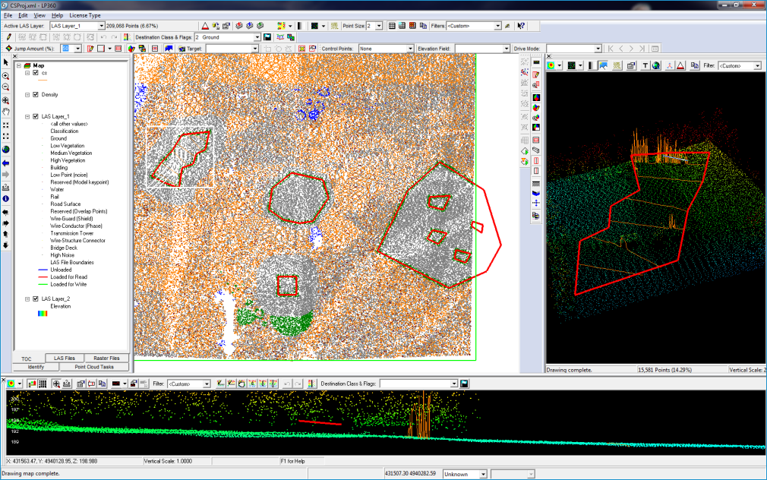Toggle the cs layer checkbox

(36, 72)
